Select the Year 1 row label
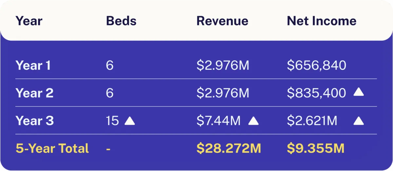Screen dimensions: 393x171 (33, 65)
